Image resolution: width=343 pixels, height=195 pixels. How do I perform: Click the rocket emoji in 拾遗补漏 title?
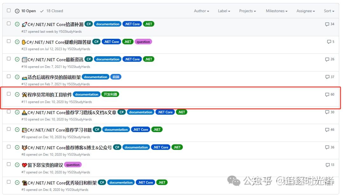(24, 24)
